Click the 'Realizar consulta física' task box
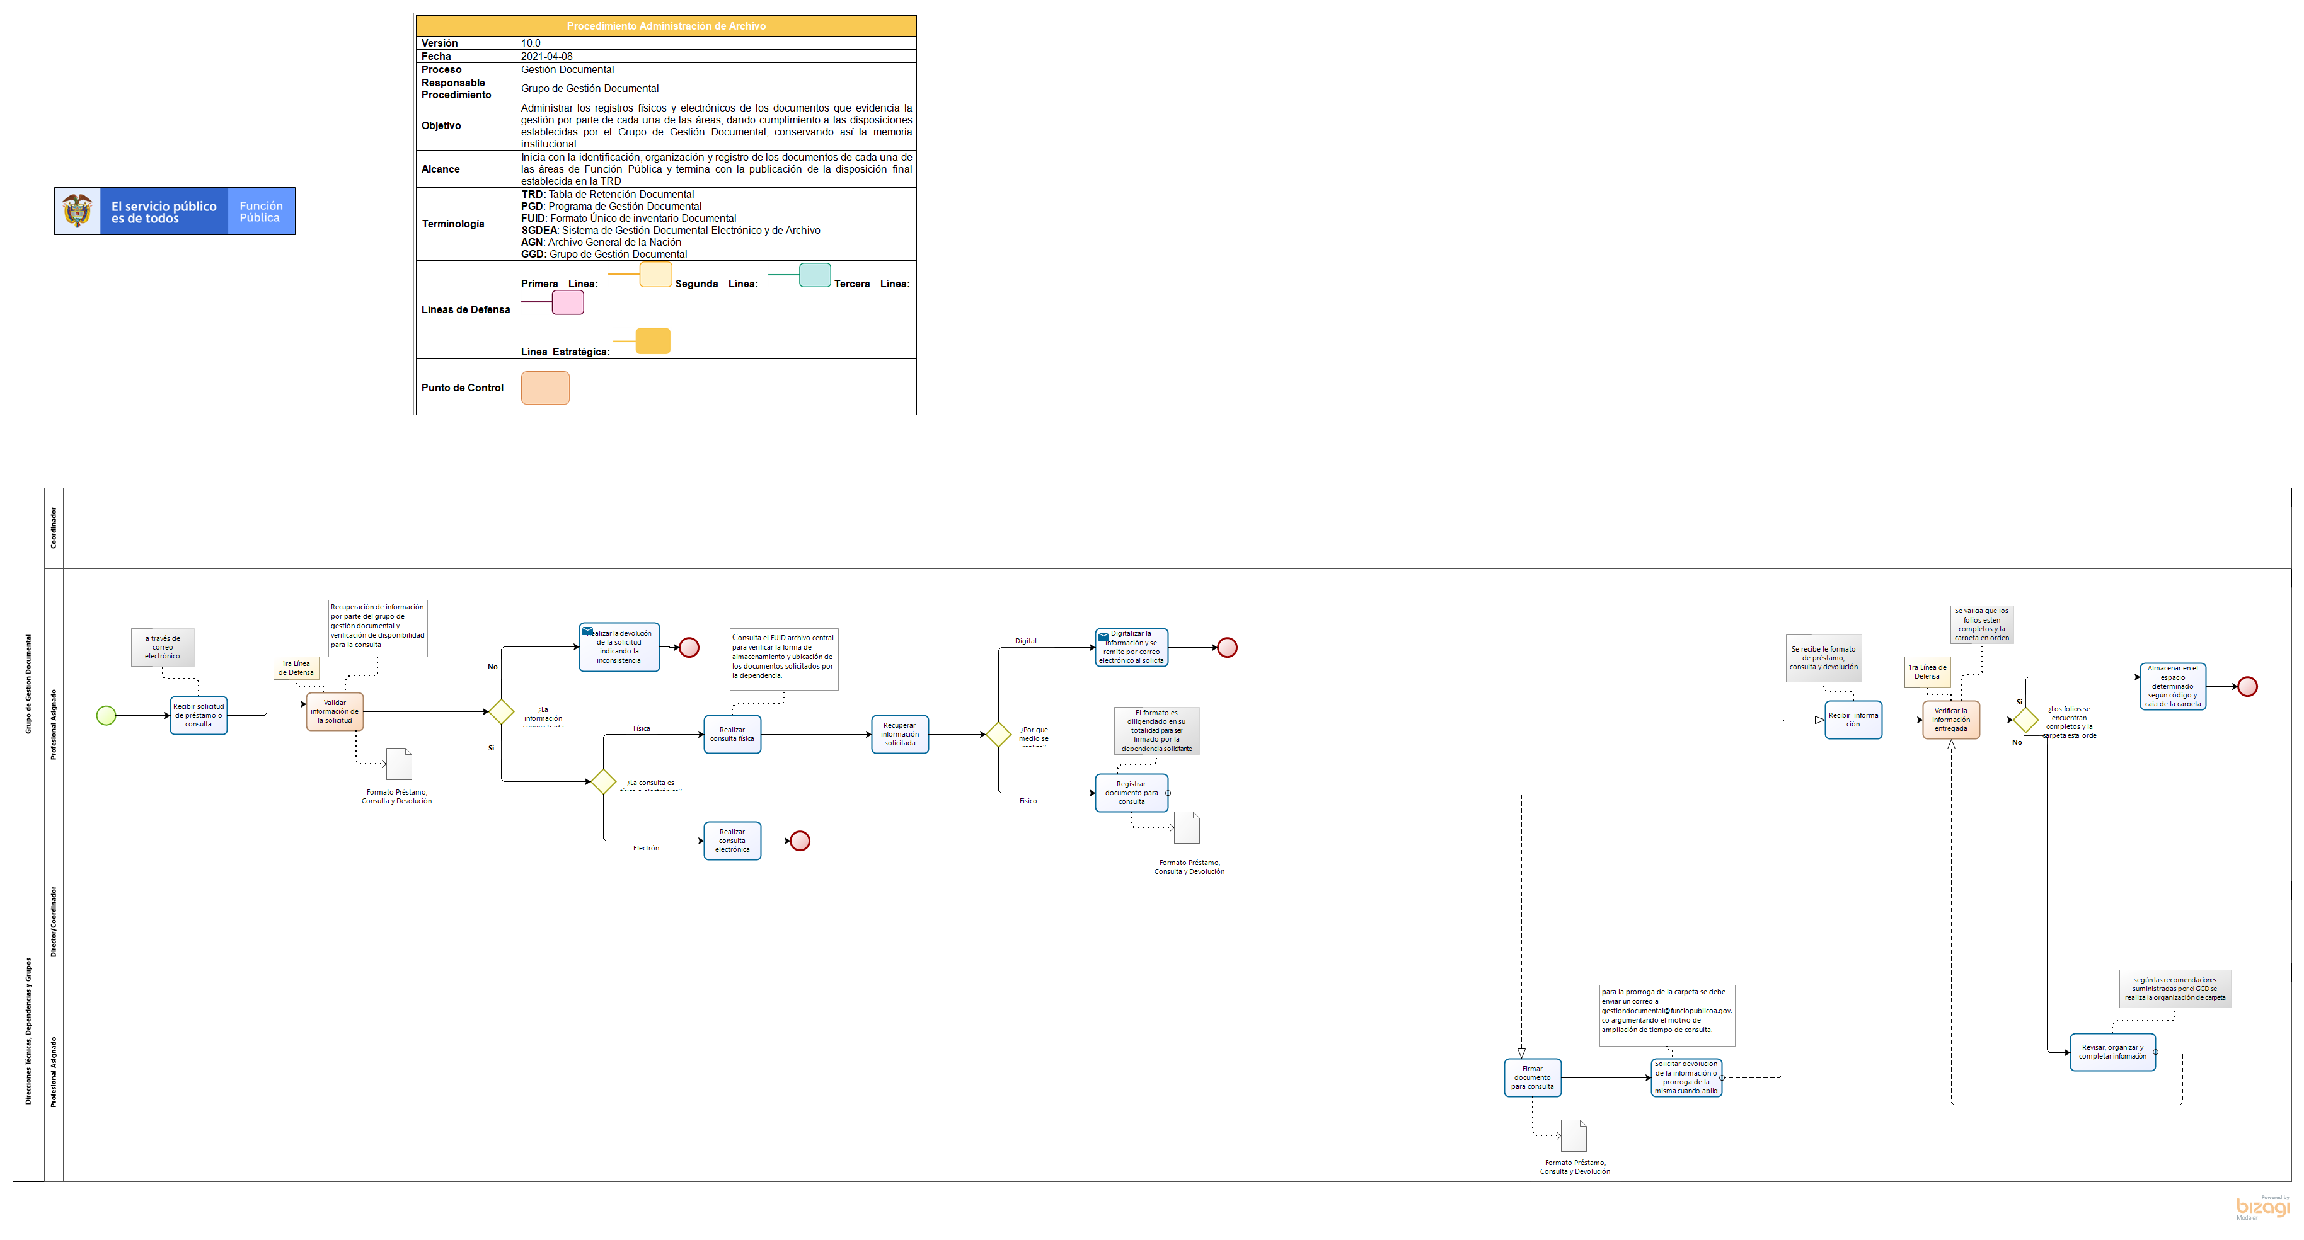This screenshot has width=2304, height=1240. 732,734
